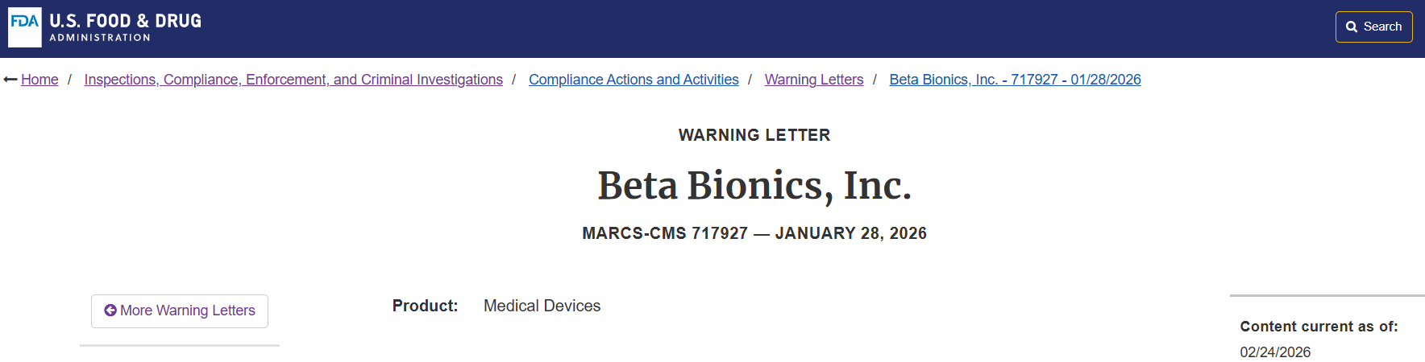
Task: Click the Beta Bionics, Inc. page title
Action: tap(754, 186)
